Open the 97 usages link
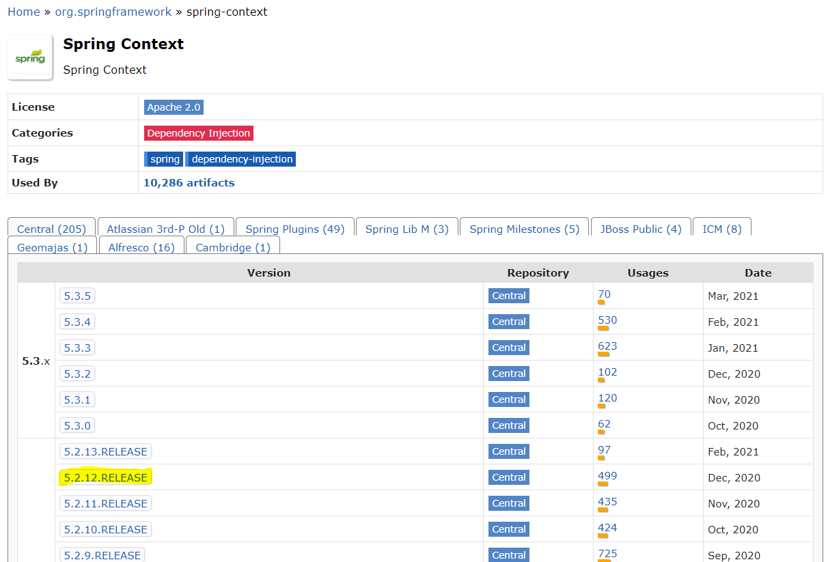The height and width of the screenshot is (562, 828). coord(604,450)
